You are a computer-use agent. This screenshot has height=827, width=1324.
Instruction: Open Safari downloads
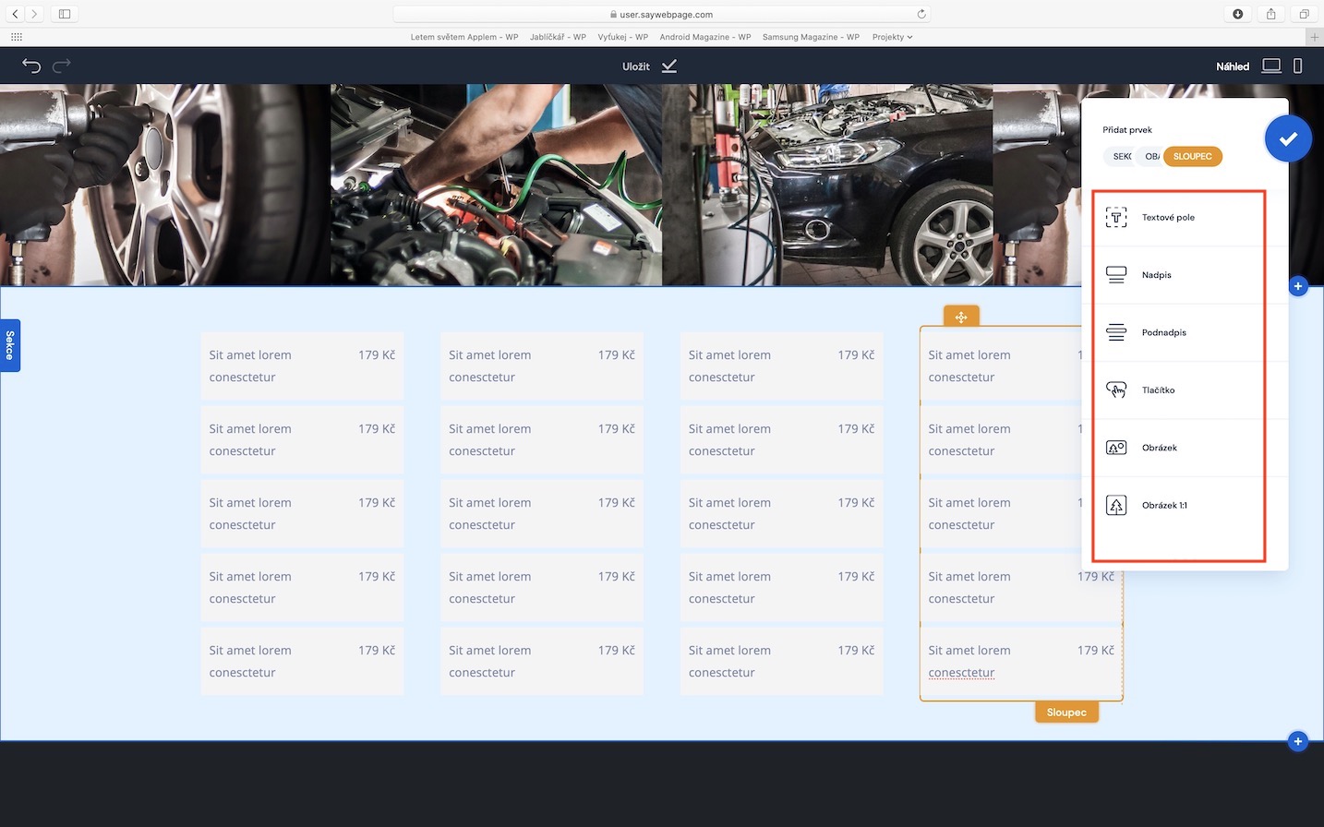point(1238,14)
